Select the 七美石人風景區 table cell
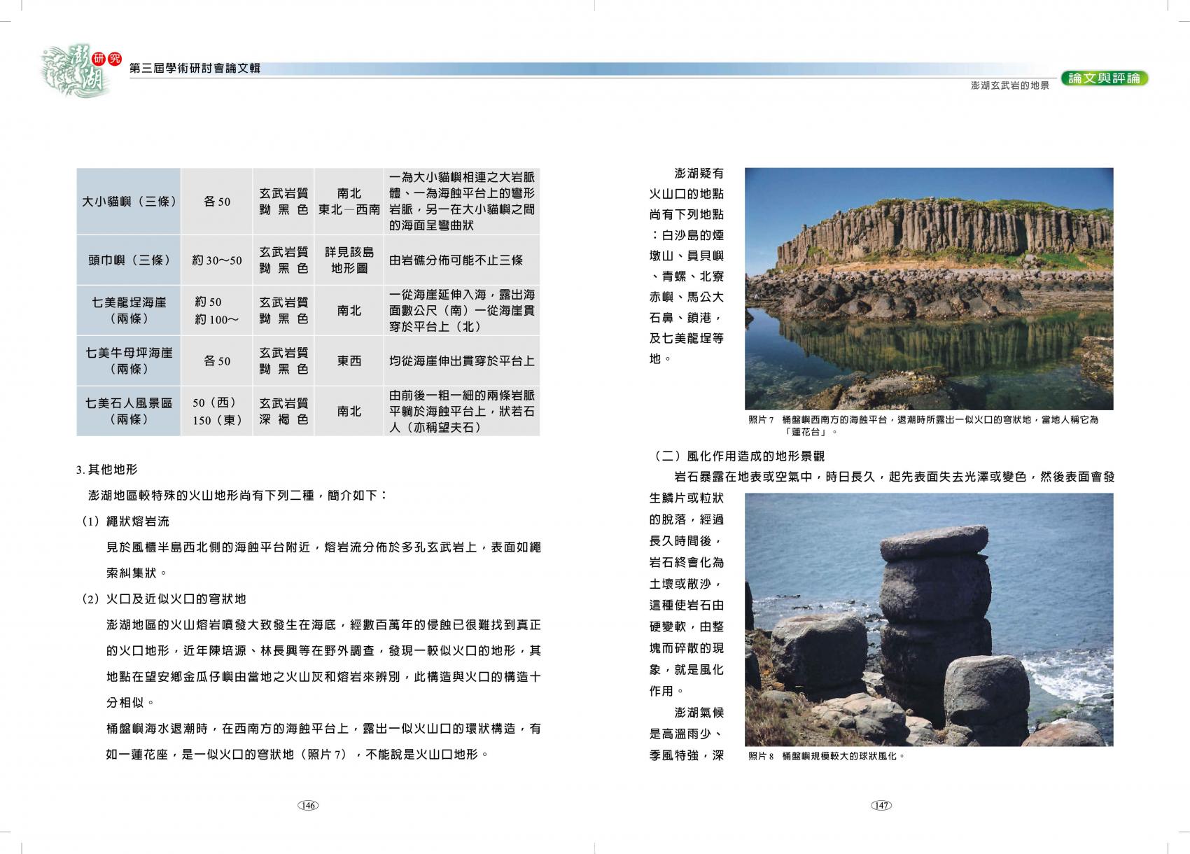This screenshot has height=854, width=1190. click(x=129, y=411)
